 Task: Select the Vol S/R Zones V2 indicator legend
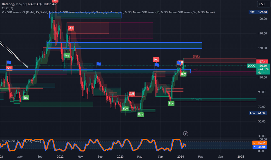(108, 12)
